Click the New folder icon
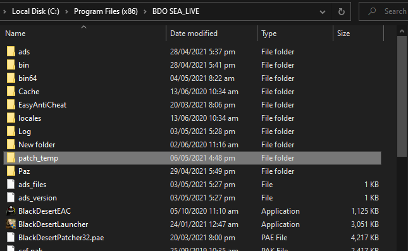Screen dimensions: 408x251 [11, 144]
